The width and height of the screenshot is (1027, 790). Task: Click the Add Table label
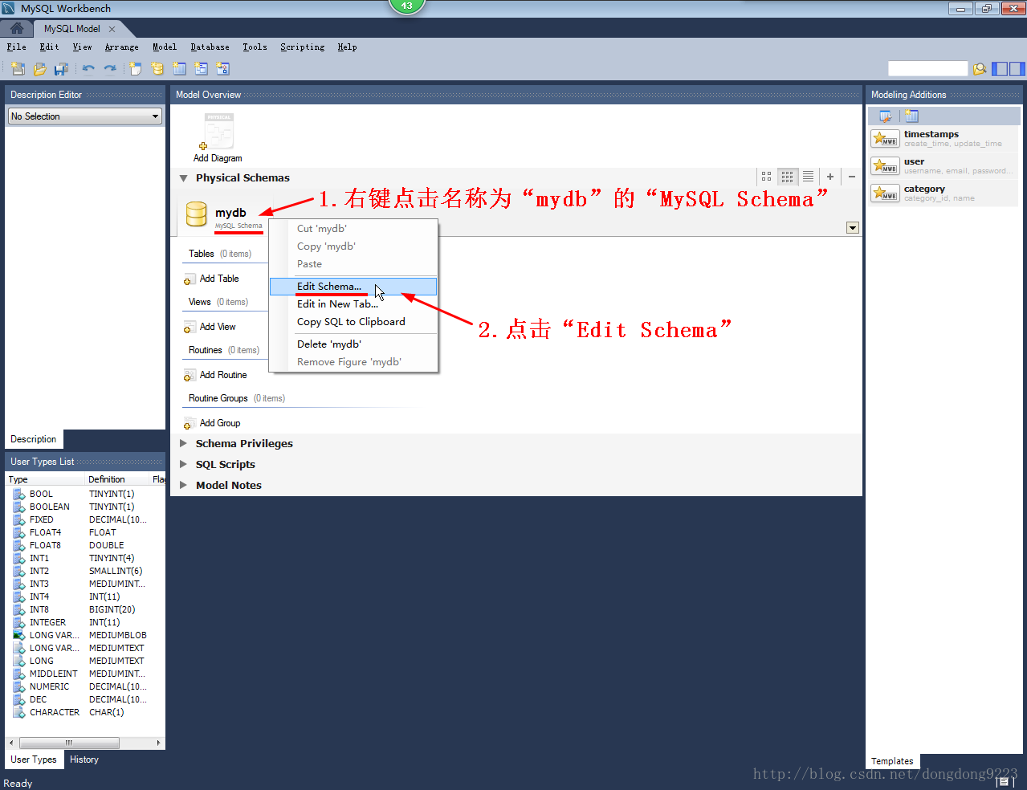tap(219, 279)
